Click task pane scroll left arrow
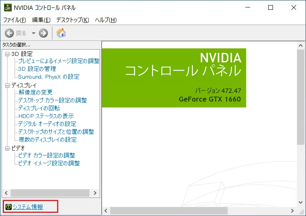This screenshot has height=216, width=306. click(6, 193)
